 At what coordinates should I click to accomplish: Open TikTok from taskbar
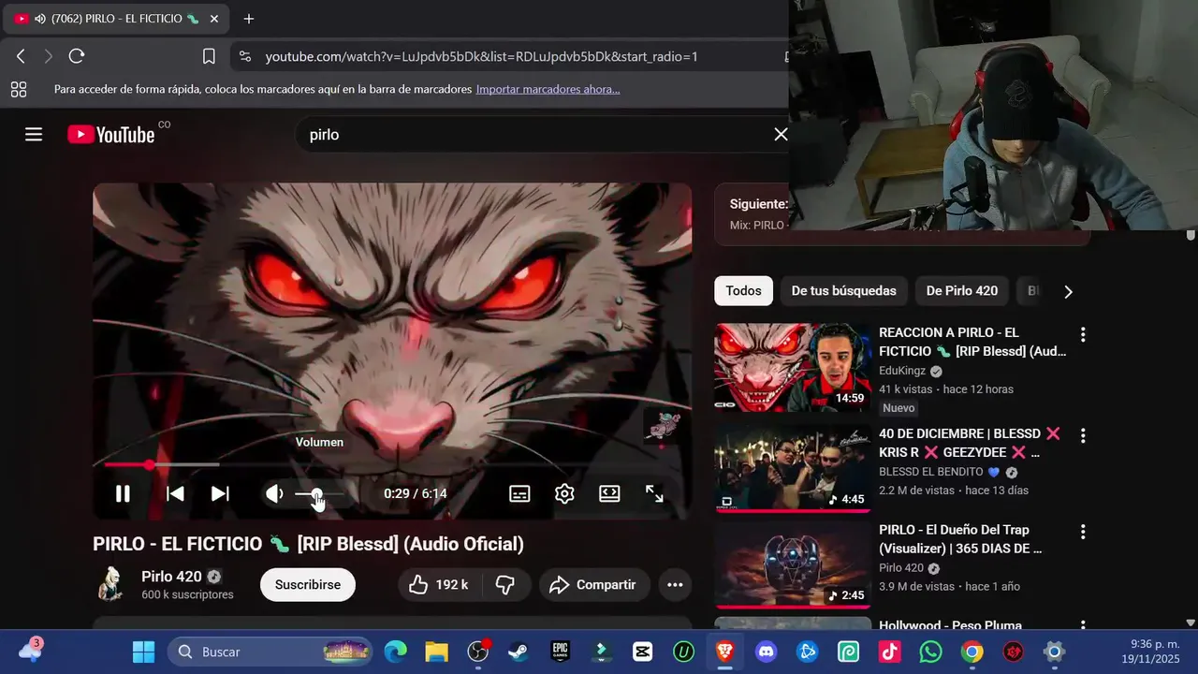[890, 652]
